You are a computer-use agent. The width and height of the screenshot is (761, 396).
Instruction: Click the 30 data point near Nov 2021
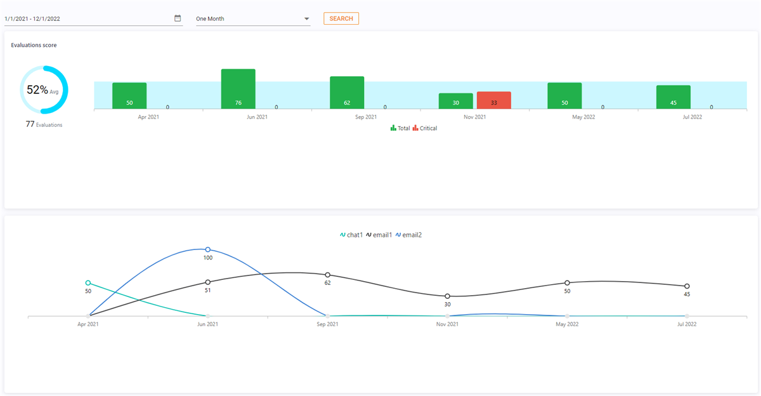pos(448,296)
